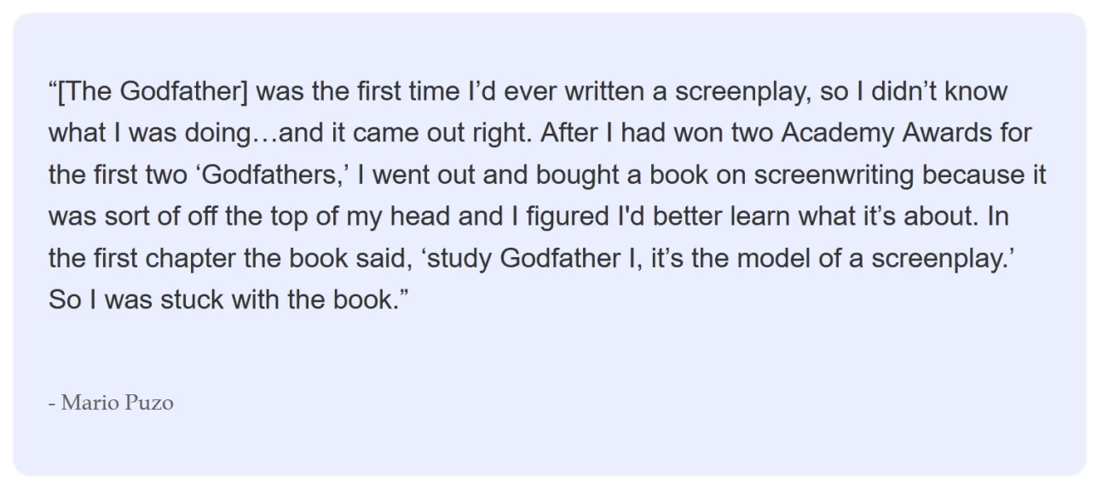The image size is (1108, 499).
Task: Click the bracketed '[The Godfather]' text
Action: pos(152,91)
